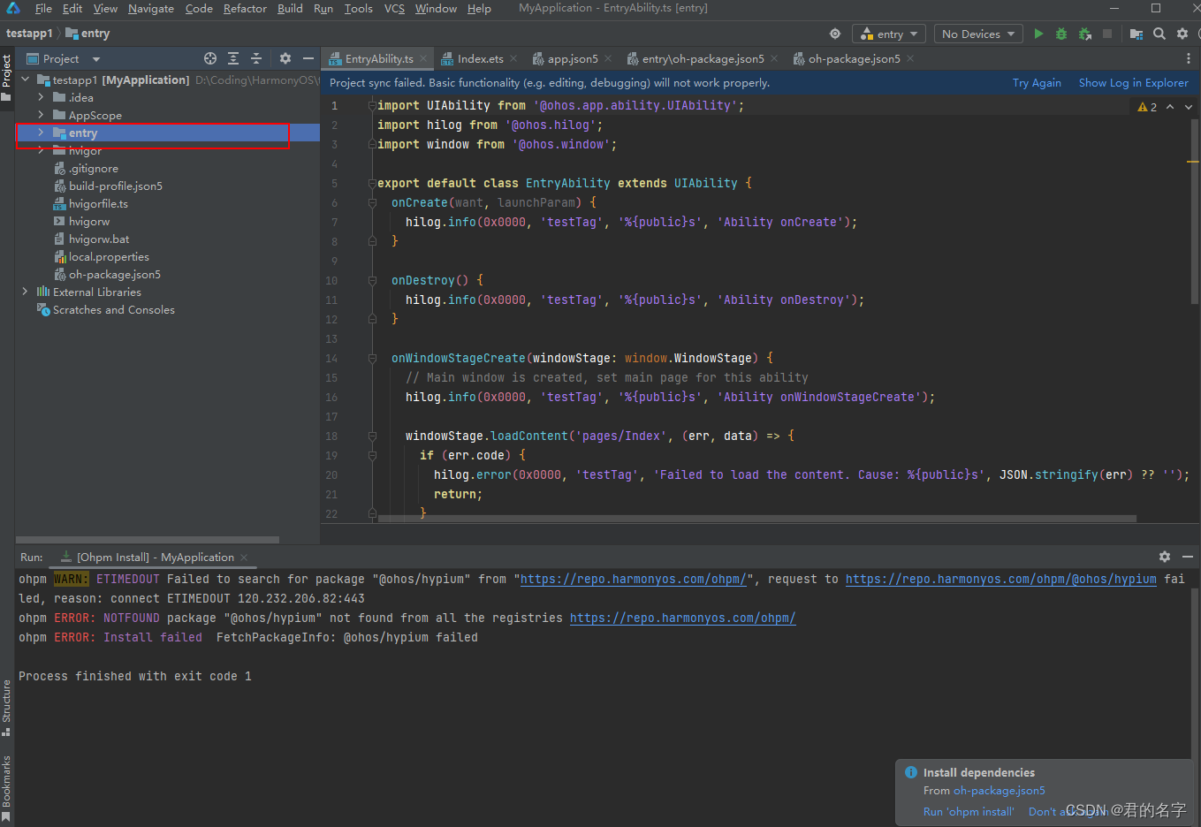The width and height of the screenshot is (1201, 827).
Task: Click the editor horizontal scrollbar
Action: coord(756,519)
